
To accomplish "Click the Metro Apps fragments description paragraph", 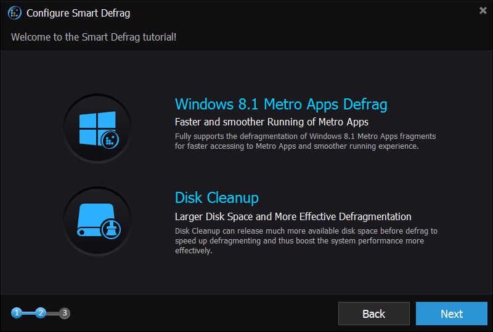I will coord(305,141).
